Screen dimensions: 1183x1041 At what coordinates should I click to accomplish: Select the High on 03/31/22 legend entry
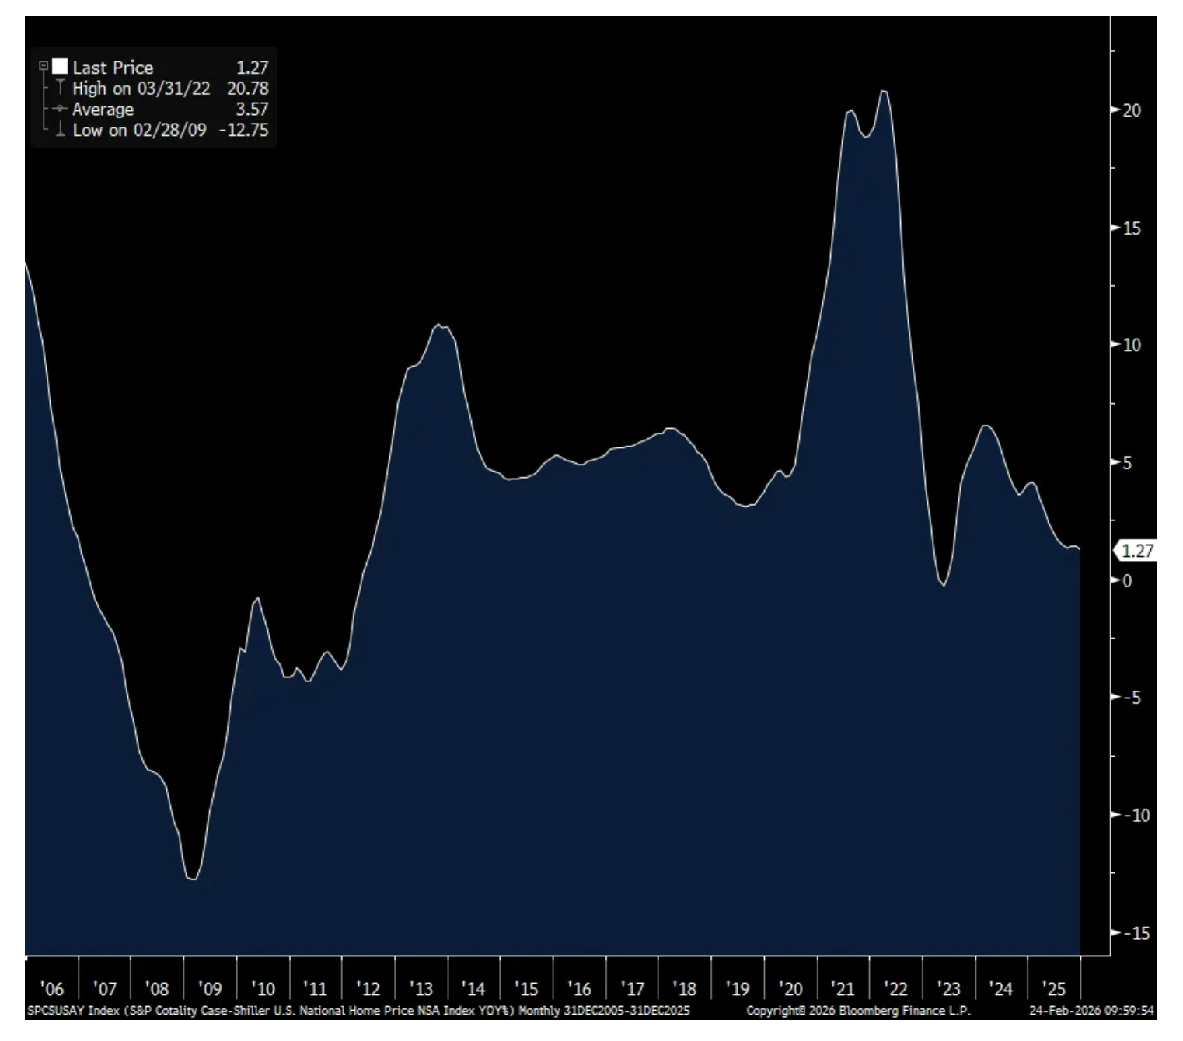(141, 89)
